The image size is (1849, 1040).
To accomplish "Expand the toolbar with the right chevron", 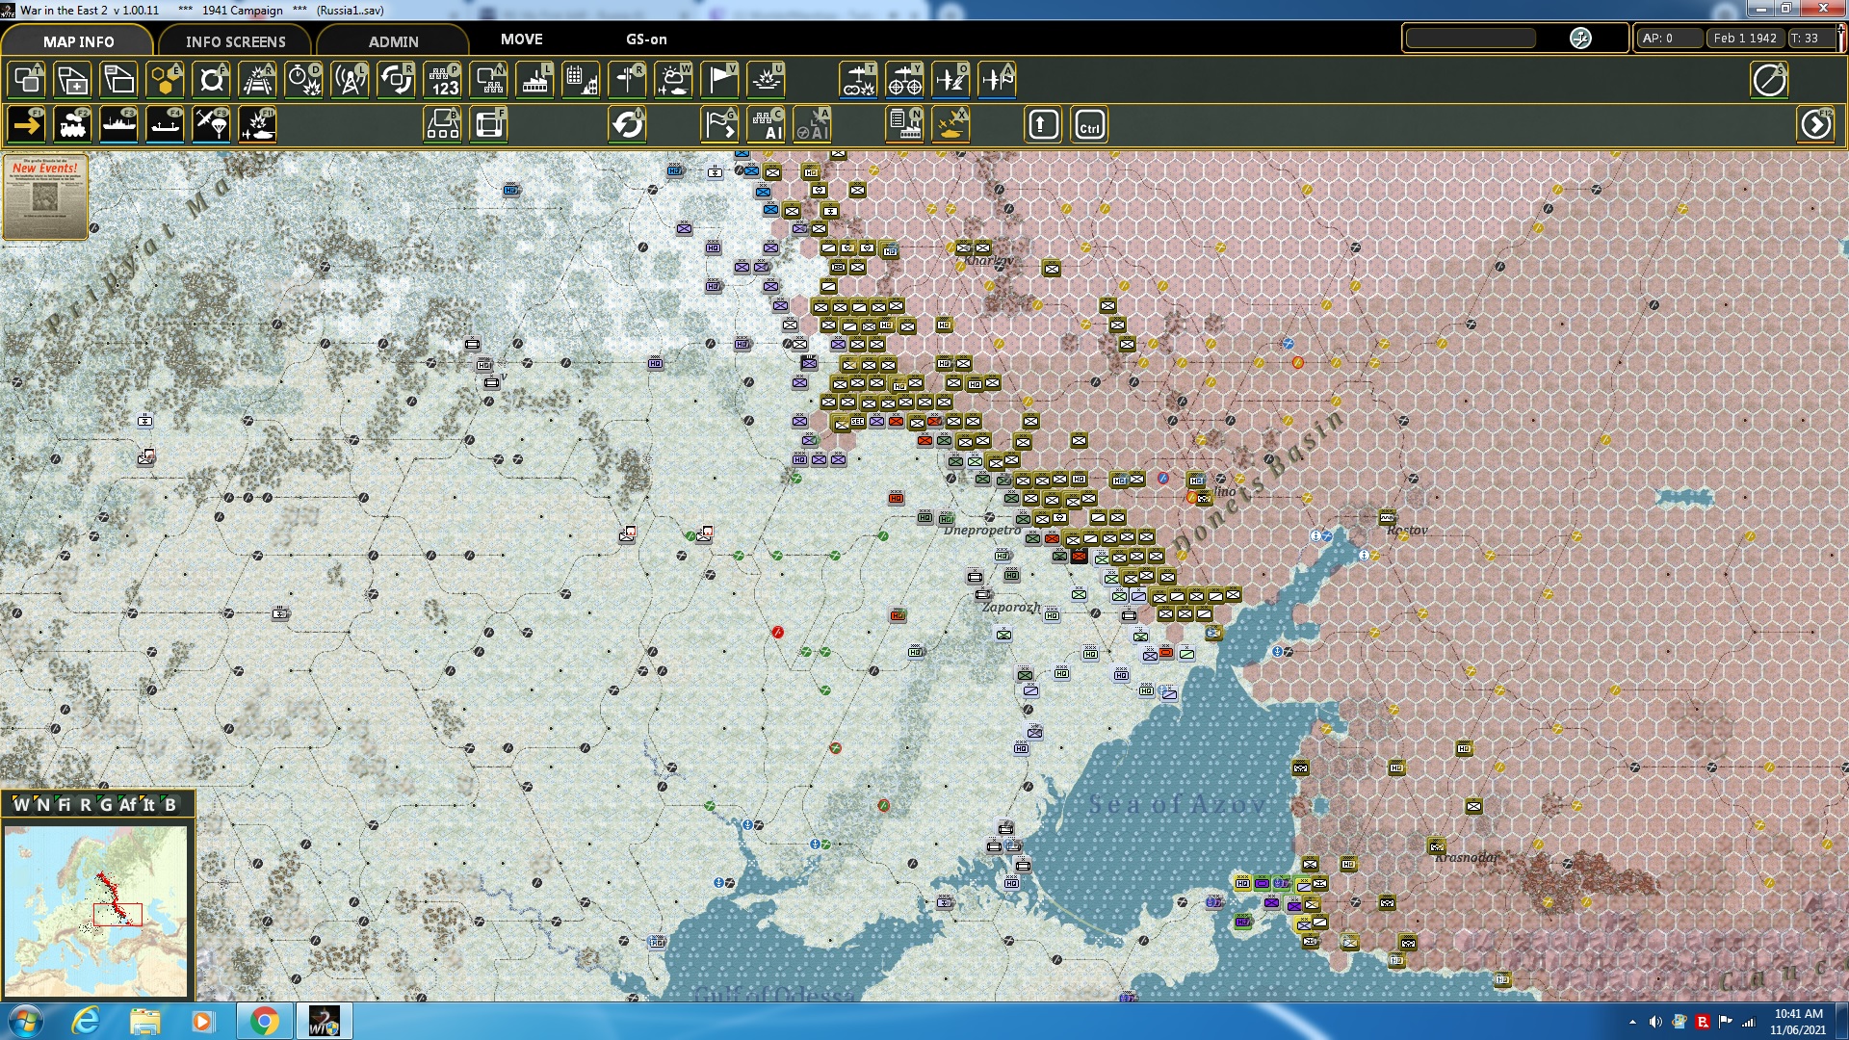I will (x=1816, y=124).
